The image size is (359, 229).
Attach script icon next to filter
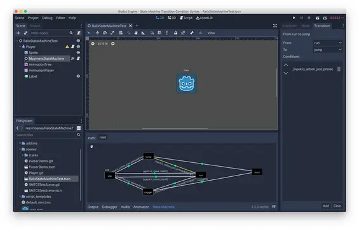coord(79,33)
